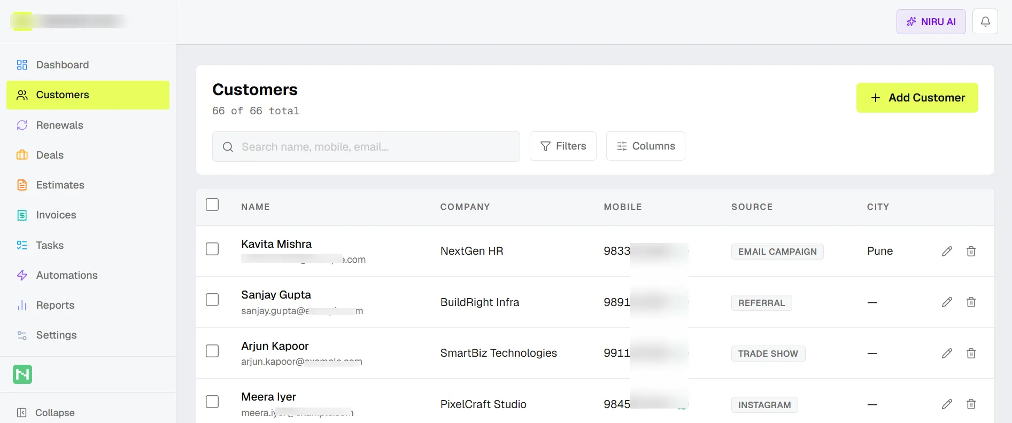Open Kavita Mishra customer name
This screenshot has width=1012, height=423.
(276, 244)
